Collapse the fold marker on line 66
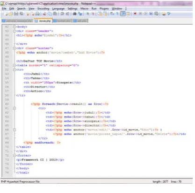195x193 pixels. point(14,130)
